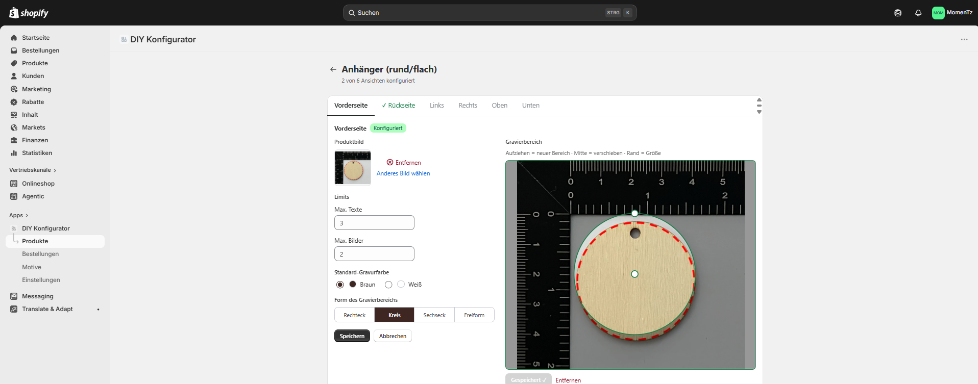Viewport: 978px width, 384px height.
Task: Click the Agentic channel icon
Action: (x=14, y=196)
